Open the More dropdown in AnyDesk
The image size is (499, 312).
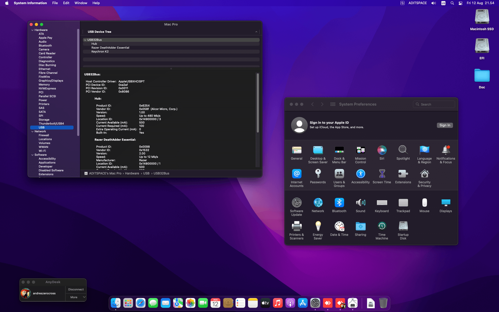(x=76, y=297)
